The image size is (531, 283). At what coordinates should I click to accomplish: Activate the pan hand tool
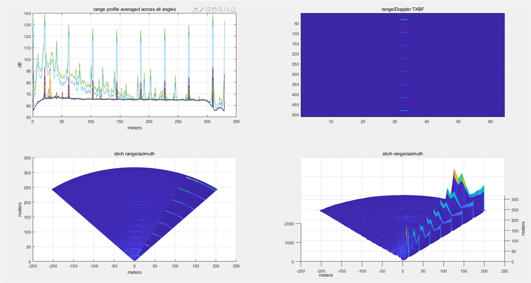pos(214,9)
